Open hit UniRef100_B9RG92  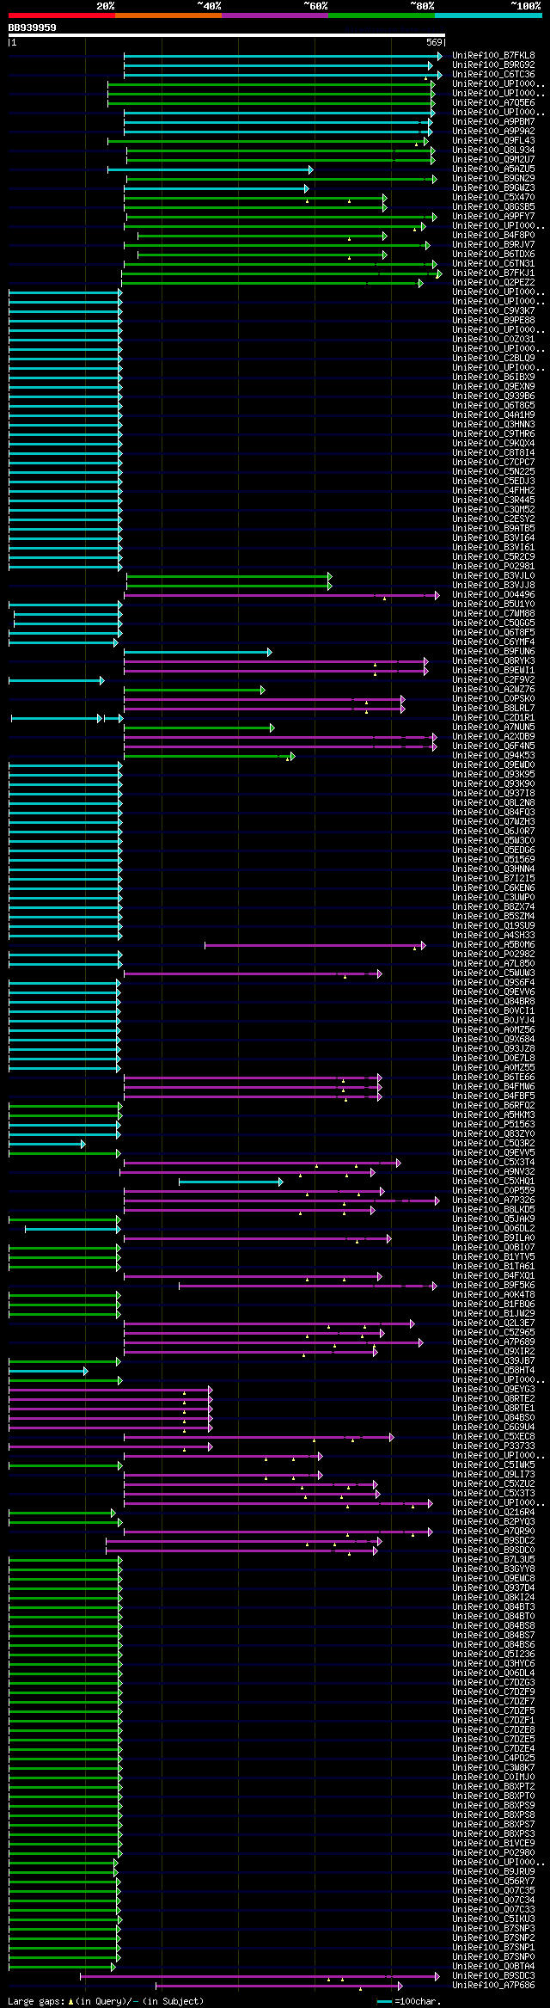pos(493,65)
